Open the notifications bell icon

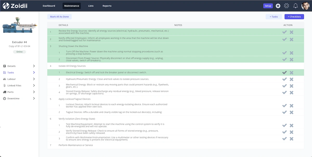coord(295,6)
